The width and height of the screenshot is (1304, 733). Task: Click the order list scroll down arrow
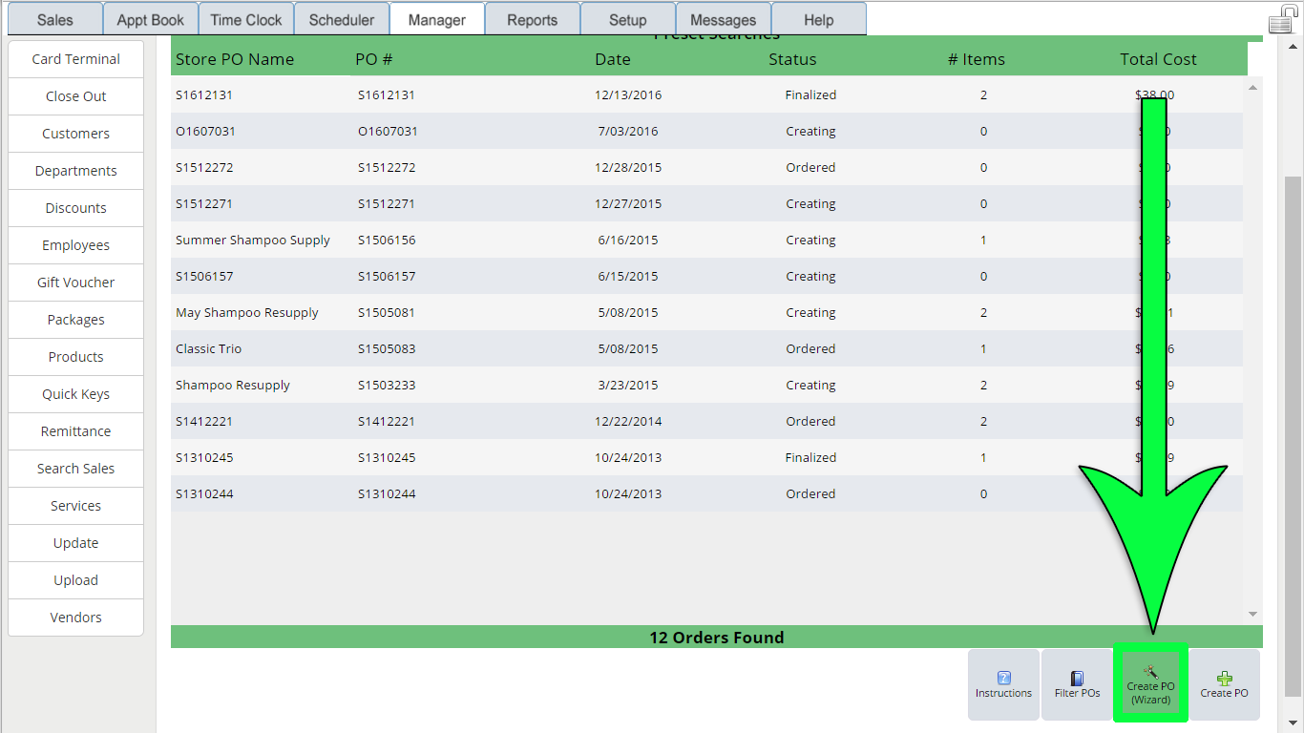[1253, 614]
